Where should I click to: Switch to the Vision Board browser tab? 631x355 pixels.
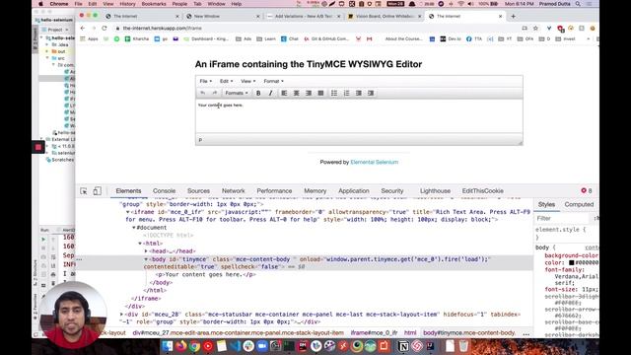[385, 16]
